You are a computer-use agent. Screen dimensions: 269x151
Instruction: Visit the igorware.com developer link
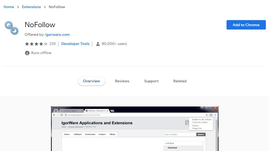(x=57, y=34)
